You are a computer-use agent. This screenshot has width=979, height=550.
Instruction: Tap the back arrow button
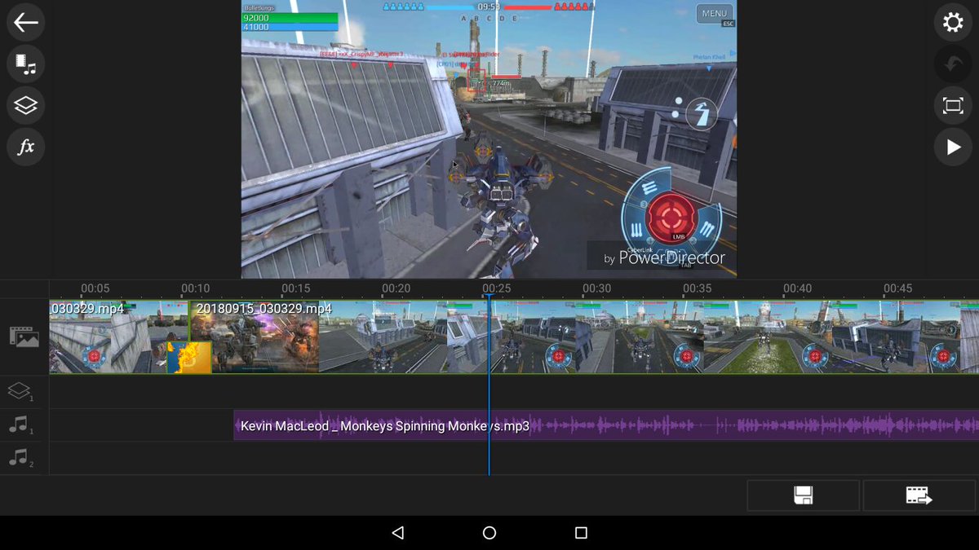pos(25,23)
